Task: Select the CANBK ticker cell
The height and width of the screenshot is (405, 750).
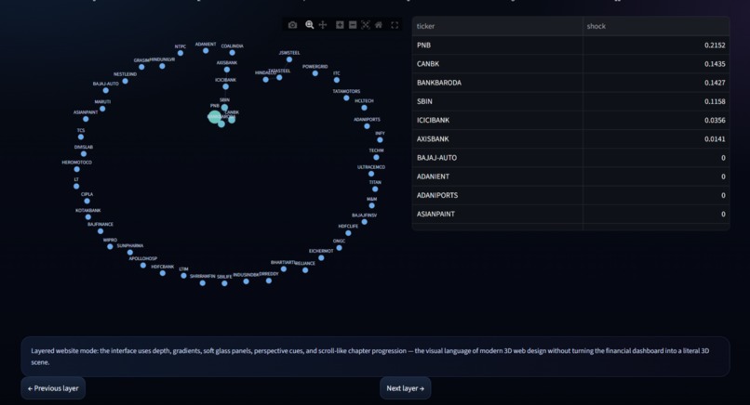Action: click(x=498, y=63)
